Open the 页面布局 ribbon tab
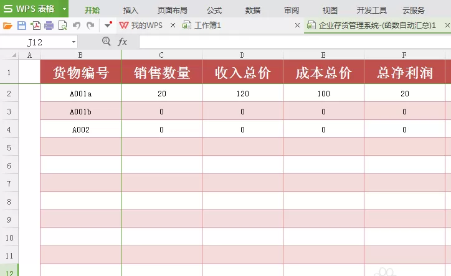The width and height of the screenshot is (451, 276). point(173,11)
